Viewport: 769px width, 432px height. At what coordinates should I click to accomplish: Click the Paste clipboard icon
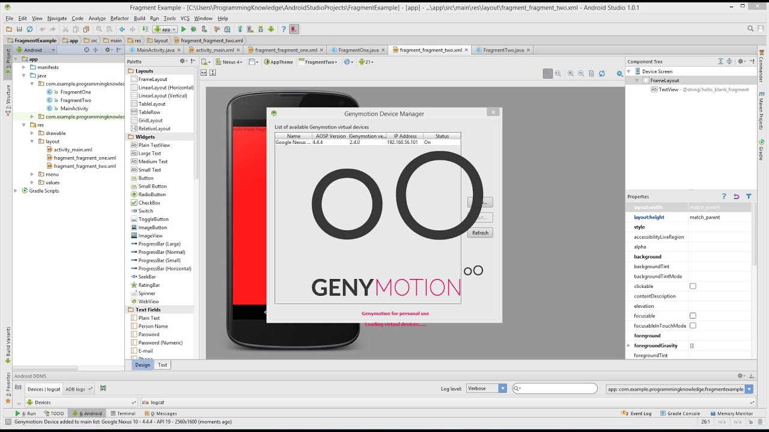(x=87, y=29)
